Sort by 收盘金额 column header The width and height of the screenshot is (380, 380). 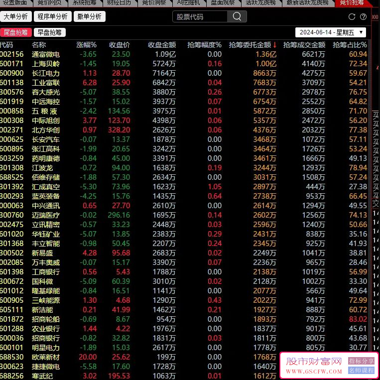click(x=162, y=45)
